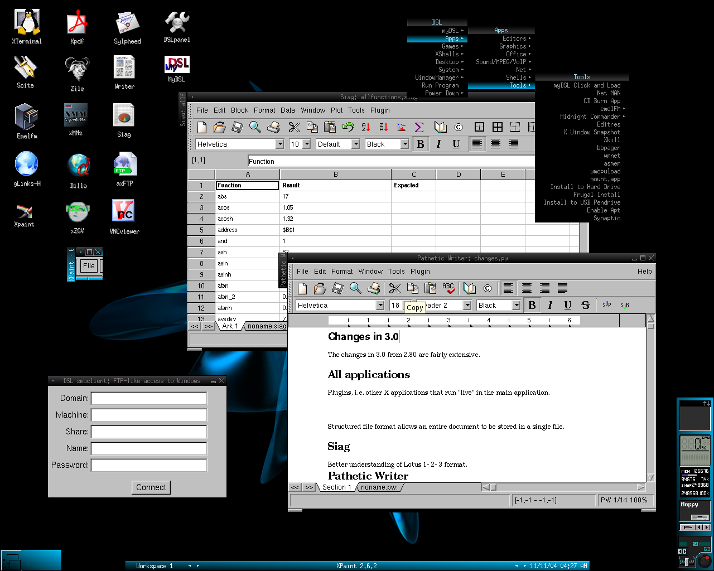Viewport: 714px width, 571px height.
Task: Click the scissors Cut icon in Siag
Action: [x=294, y=127]
